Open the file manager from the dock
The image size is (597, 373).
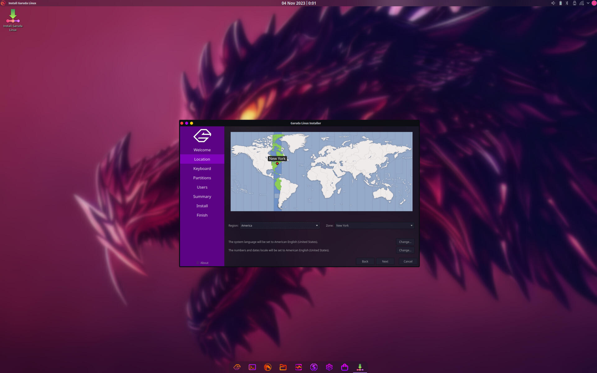[x=283, y=367]
